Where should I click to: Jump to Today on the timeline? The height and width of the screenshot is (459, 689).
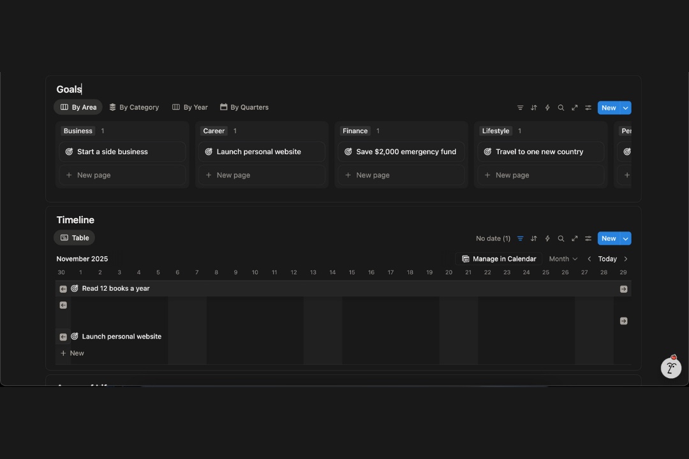pyautogui.click(x=607, y=259)
